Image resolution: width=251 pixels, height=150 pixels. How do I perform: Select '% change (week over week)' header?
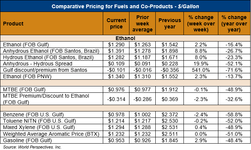pyautogui.click(x=202, y=23)
